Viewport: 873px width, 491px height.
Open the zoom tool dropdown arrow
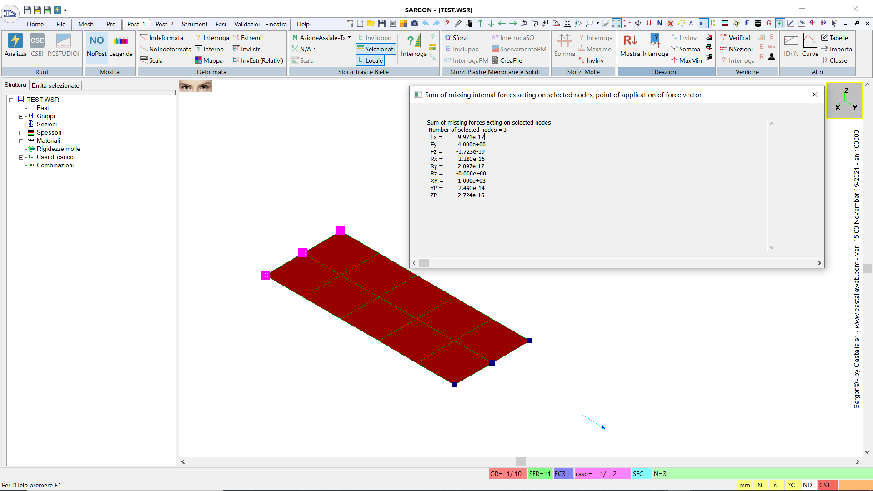(597, 23)
